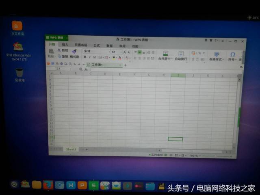Click the Copy (复制) button
The width and height of the screenshot is (260, 195).
63,56
